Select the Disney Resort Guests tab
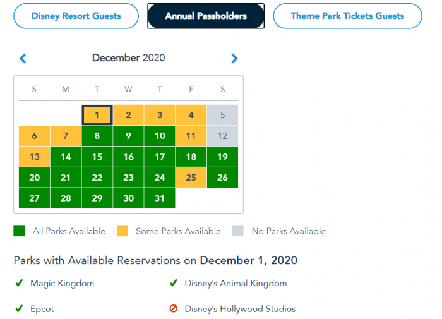Screen dimensions: 442x319 pyautogui.click(x=76, y=16)
